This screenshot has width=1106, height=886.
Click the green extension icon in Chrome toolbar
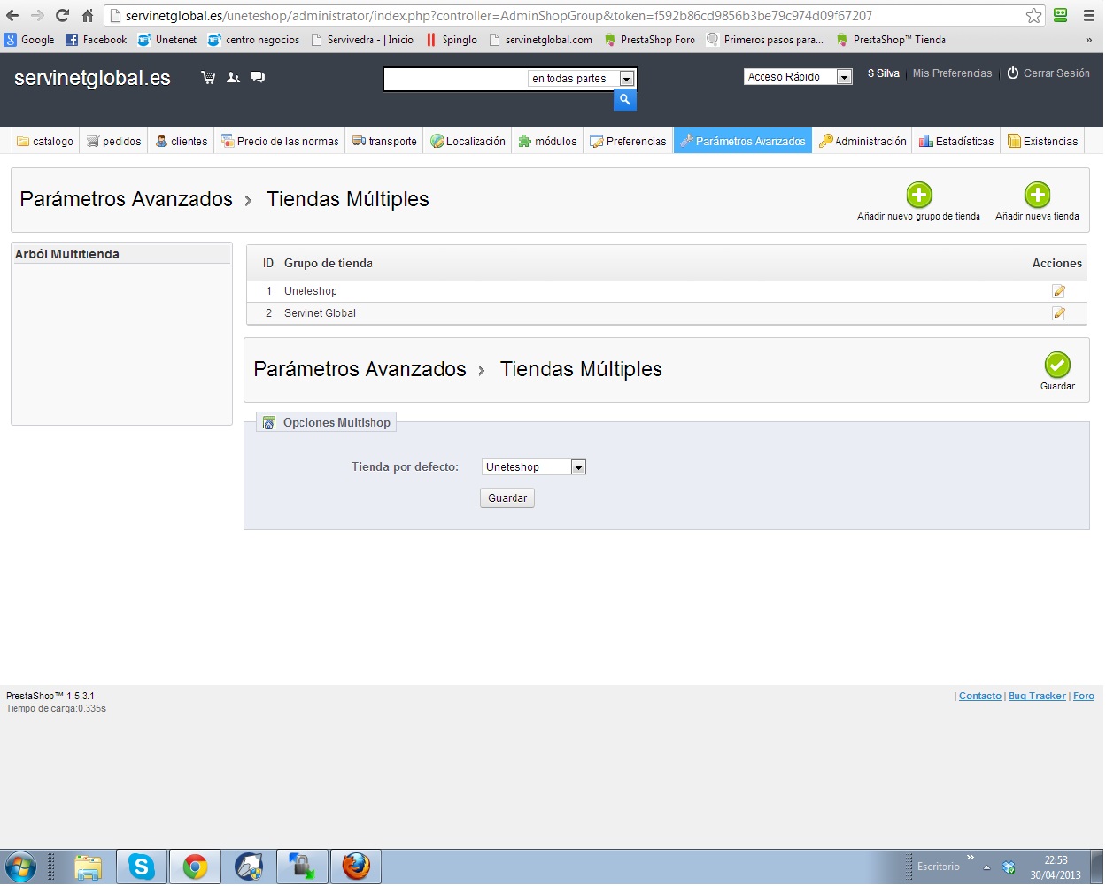click(x=1061, y=15)
